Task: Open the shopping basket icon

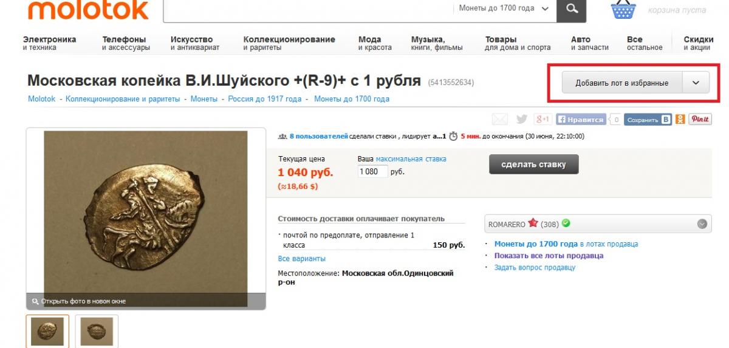Action: click(623, 10)
